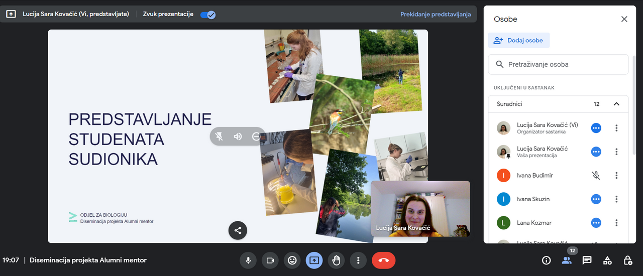The width and height of the screenshot is (643, 276).
Task: Open options menu for Lana Kozmar
Action: (x=616, y=223)
